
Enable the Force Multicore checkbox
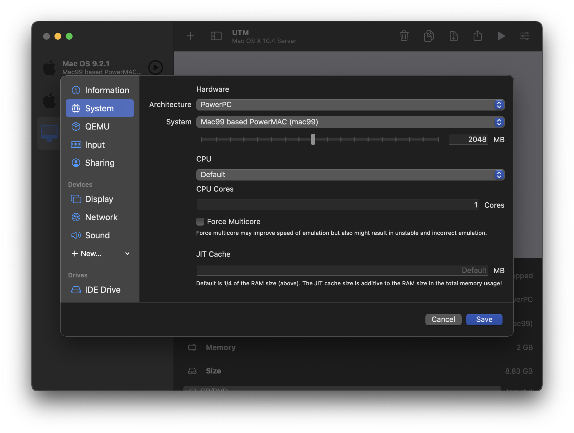click(x=200, y=222)
